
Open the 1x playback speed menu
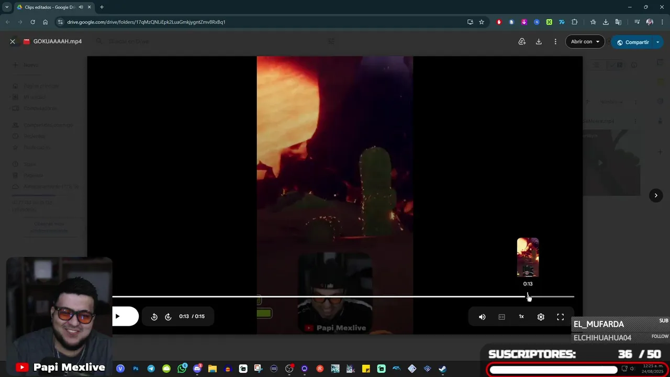[x=521, y=317]
